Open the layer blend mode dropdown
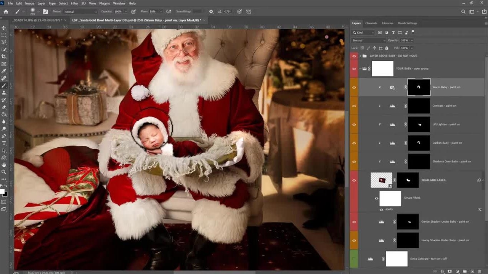 tap(369, 40)
